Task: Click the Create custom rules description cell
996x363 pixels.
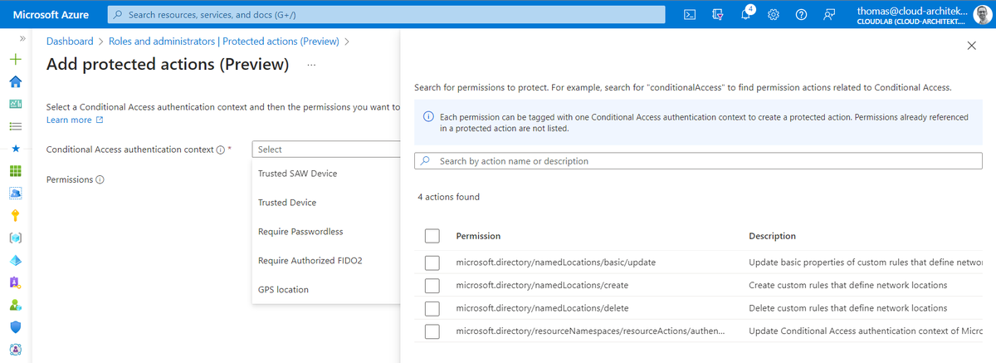Action: 847,286
